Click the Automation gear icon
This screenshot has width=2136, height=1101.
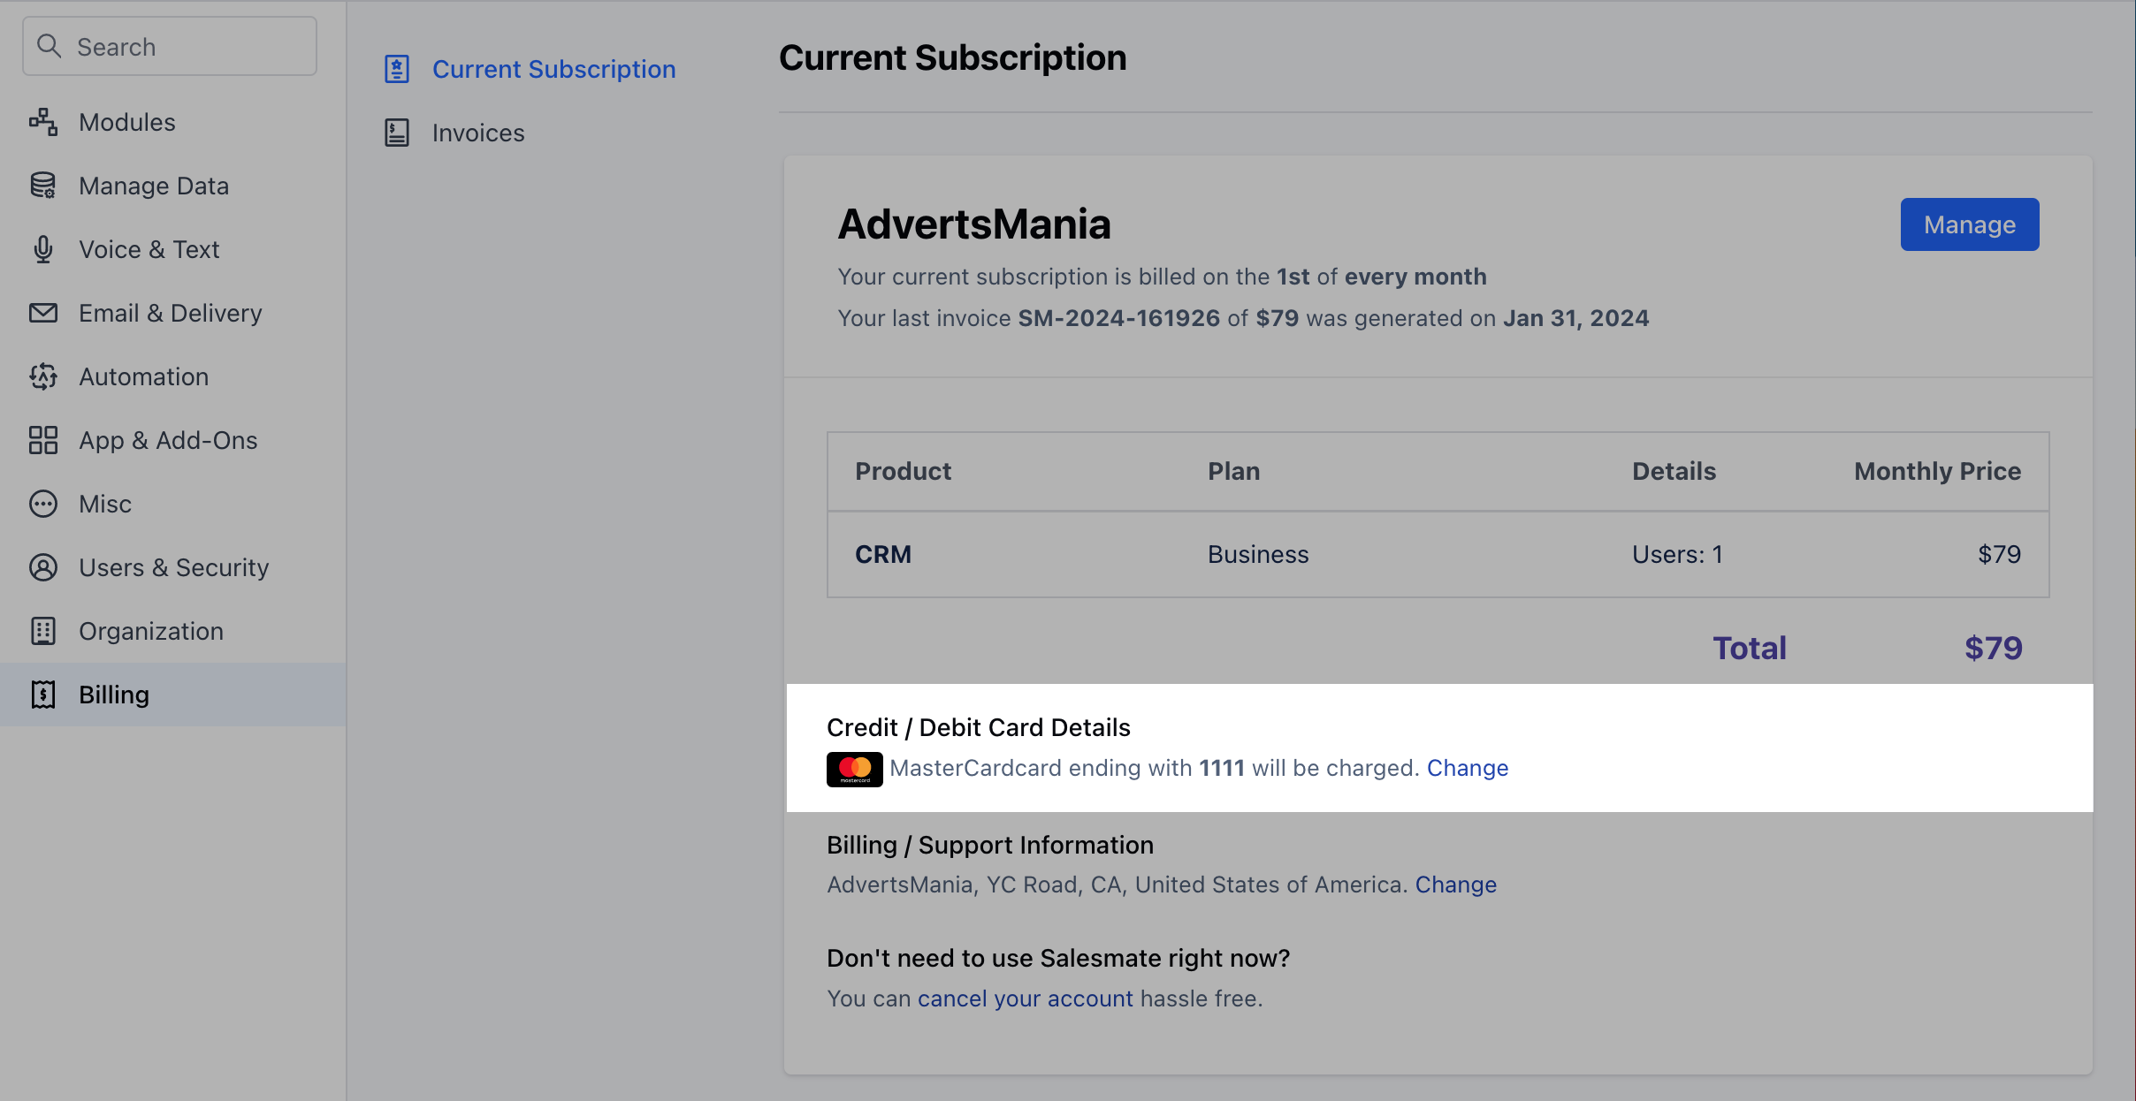tap(42, 376)
